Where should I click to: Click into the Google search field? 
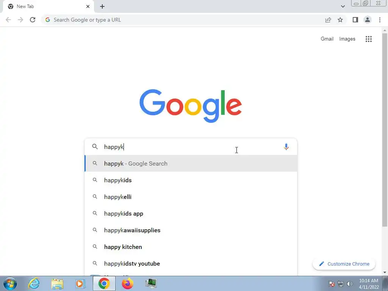point(191,147)
